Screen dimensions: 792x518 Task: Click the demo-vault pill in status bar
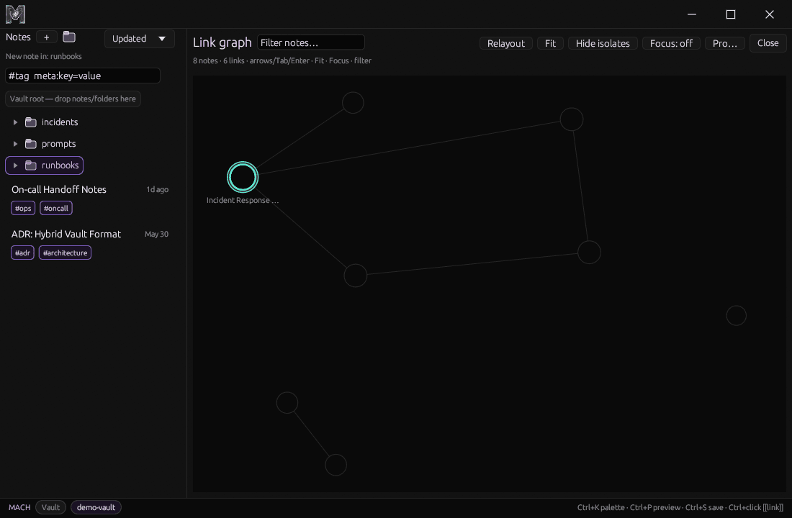click(96, 507)
